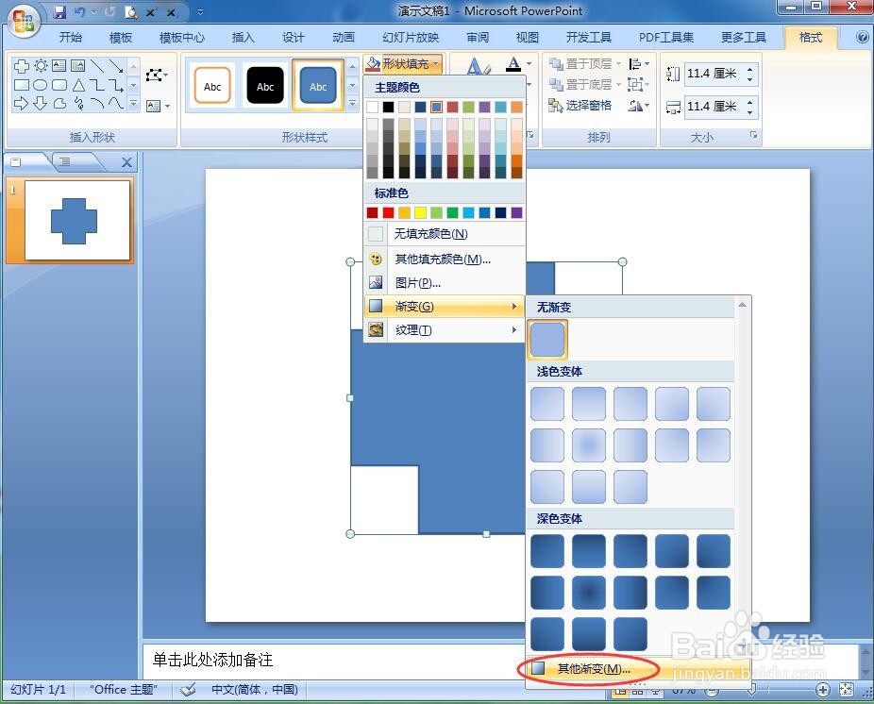This screenshot has height=704, width=874.
Task: Select the down arrow shape
Action: 41,103
